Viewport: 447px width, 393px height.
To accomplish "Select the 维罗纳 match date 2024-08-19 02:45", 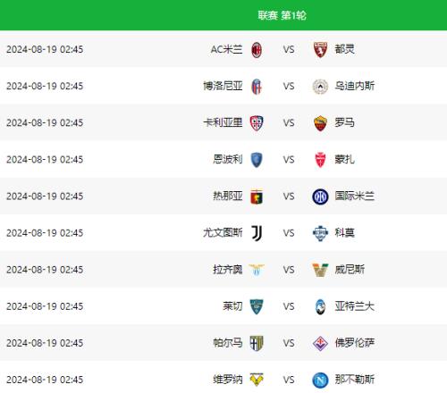I will click(45, 380).
